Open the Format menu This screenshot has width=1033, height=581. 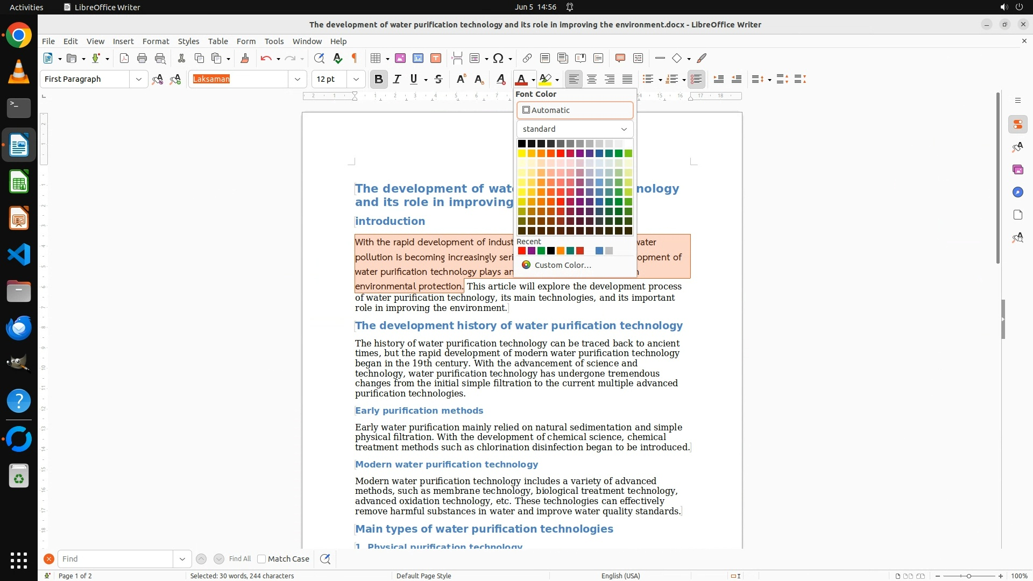(x=155, y=41)
